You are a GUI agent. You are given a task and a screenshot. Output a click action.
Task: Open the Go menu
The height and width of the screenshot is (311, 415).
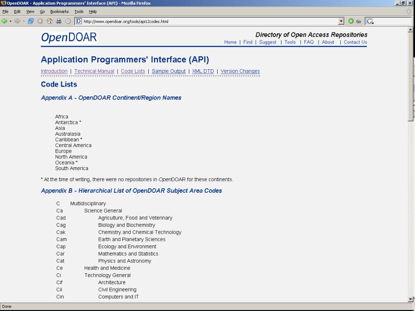42,12
